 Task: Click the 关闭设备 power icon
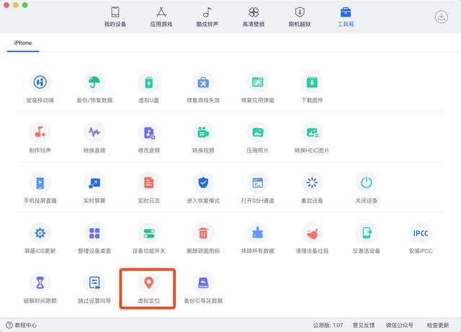pyautogui.click(x=367, y=183)
